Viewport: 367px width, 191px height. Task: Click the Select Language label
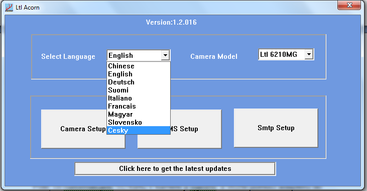tap(68, 56)
